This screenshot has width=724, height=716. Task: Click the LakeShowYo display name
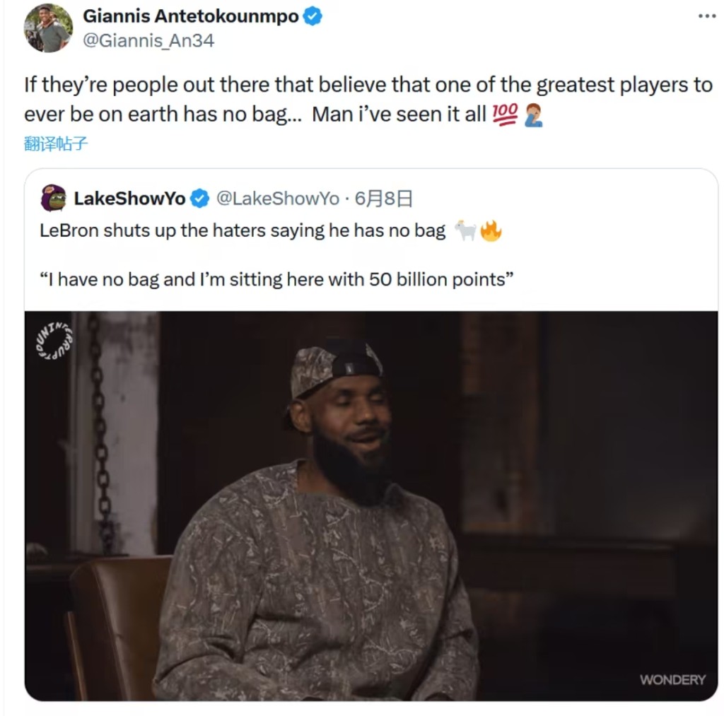coord(130,199)
